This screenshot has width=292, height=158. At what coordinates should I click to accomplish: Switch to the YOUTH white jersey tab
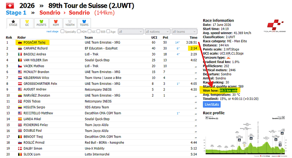[x=70, y=23]
